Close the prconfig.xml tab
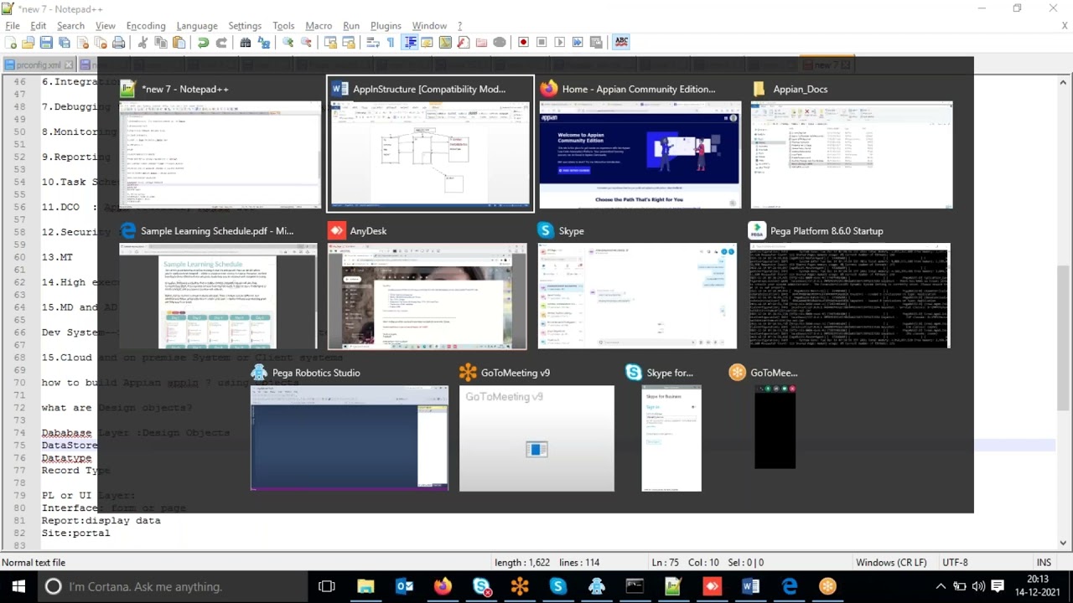Viewport: 1073px width, 603px height. 69,64
